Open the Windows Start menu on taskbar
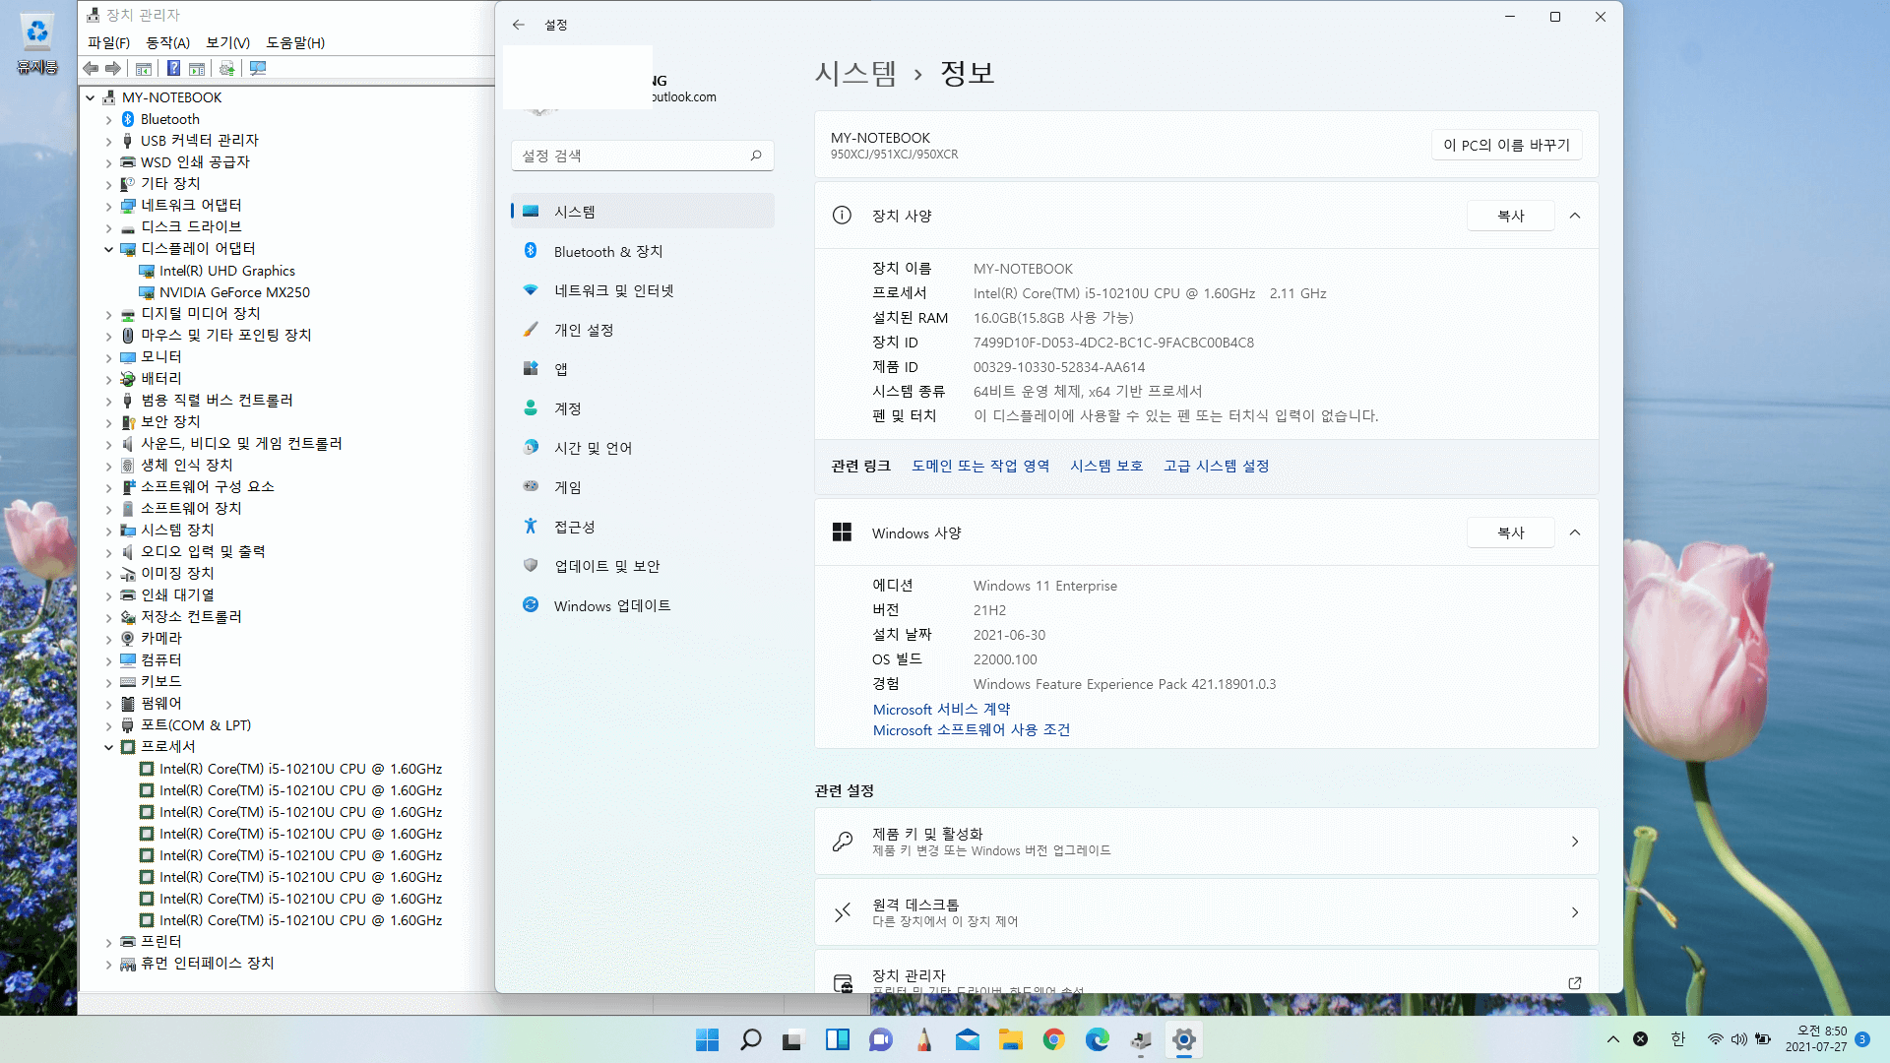The width and height of the screenshot is (1890, 1063). [707, 1039]
